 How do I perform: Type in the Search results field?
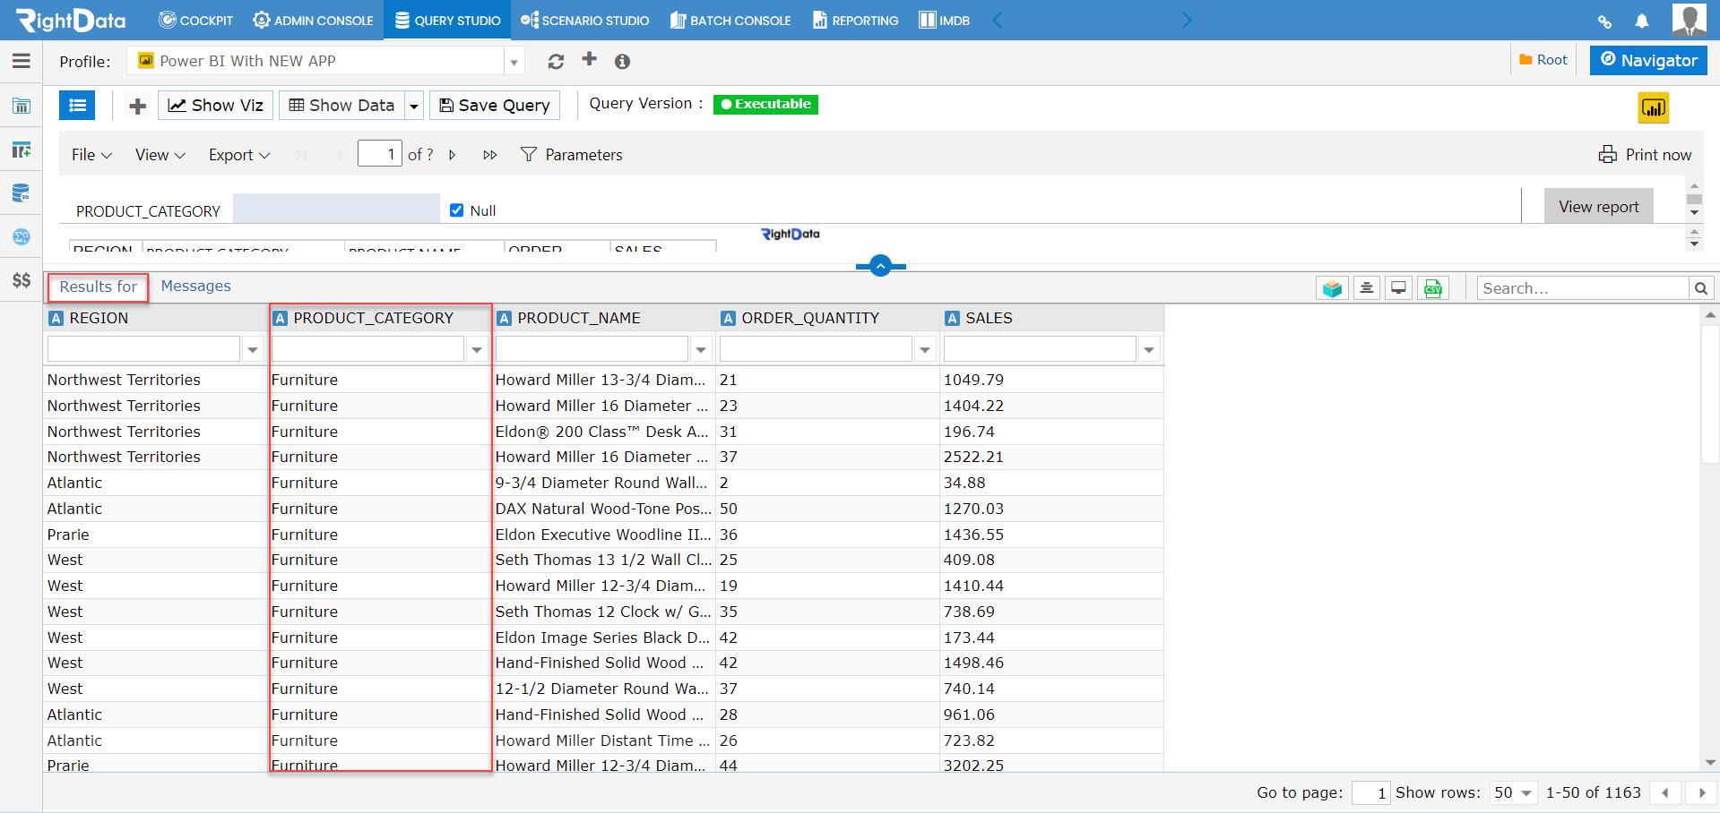point(1582,287)
